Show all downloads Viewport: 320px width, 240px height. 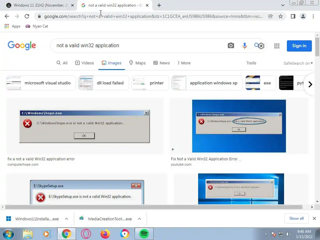pyautogui.click(x=296, y=218)
